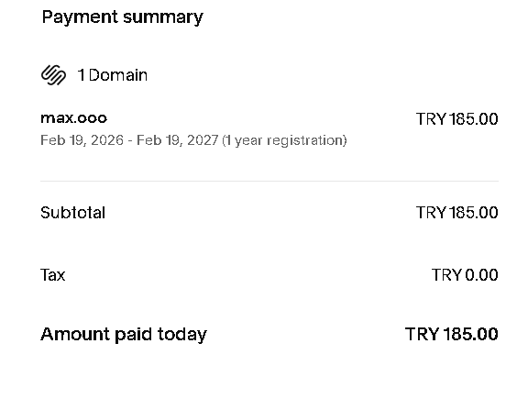Click the max.ooo domain name
Viewport: 528px width, 399px height.
click(x=73, y=118)
